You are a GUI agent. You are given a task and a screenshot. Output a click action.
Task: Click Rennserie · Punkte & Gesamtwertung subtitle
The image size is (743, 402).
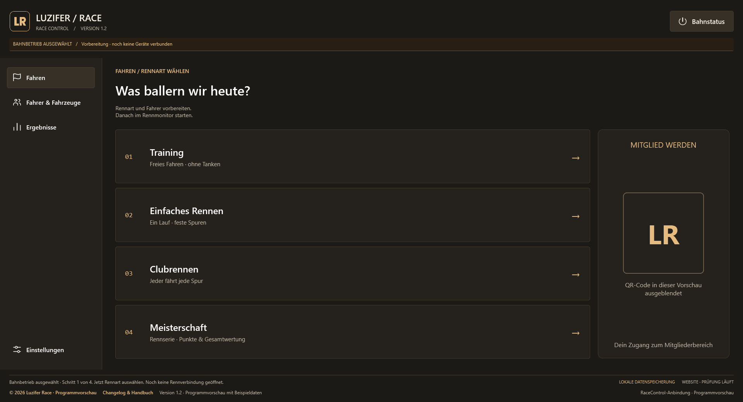(x=197, y=339)
